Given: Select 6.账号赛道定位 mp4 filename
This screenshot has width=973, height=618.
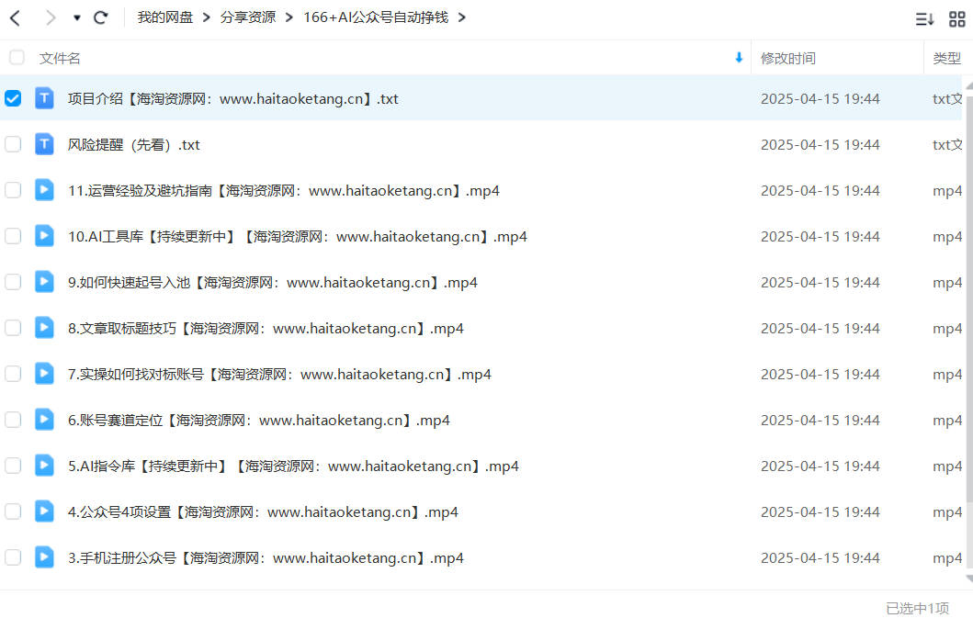Looking at the screenshot, I should point(259,420).
